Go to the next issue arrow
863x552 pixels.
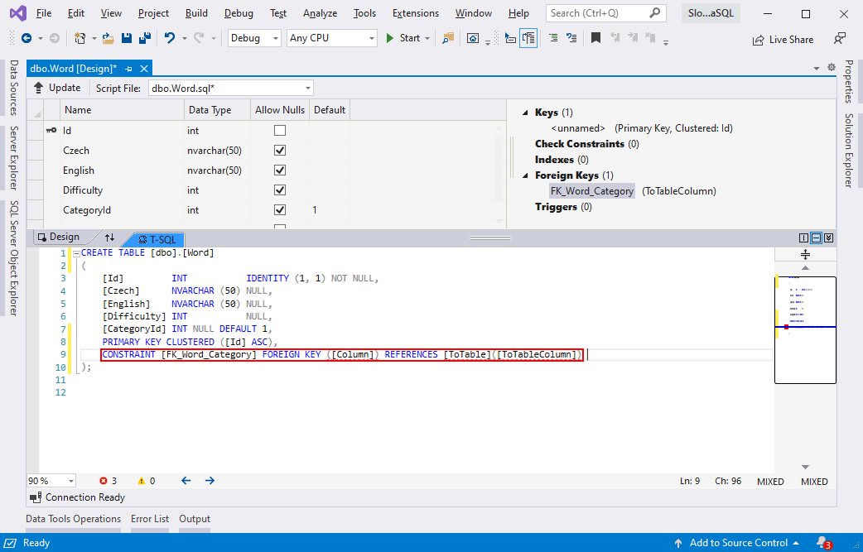point(210,481)
